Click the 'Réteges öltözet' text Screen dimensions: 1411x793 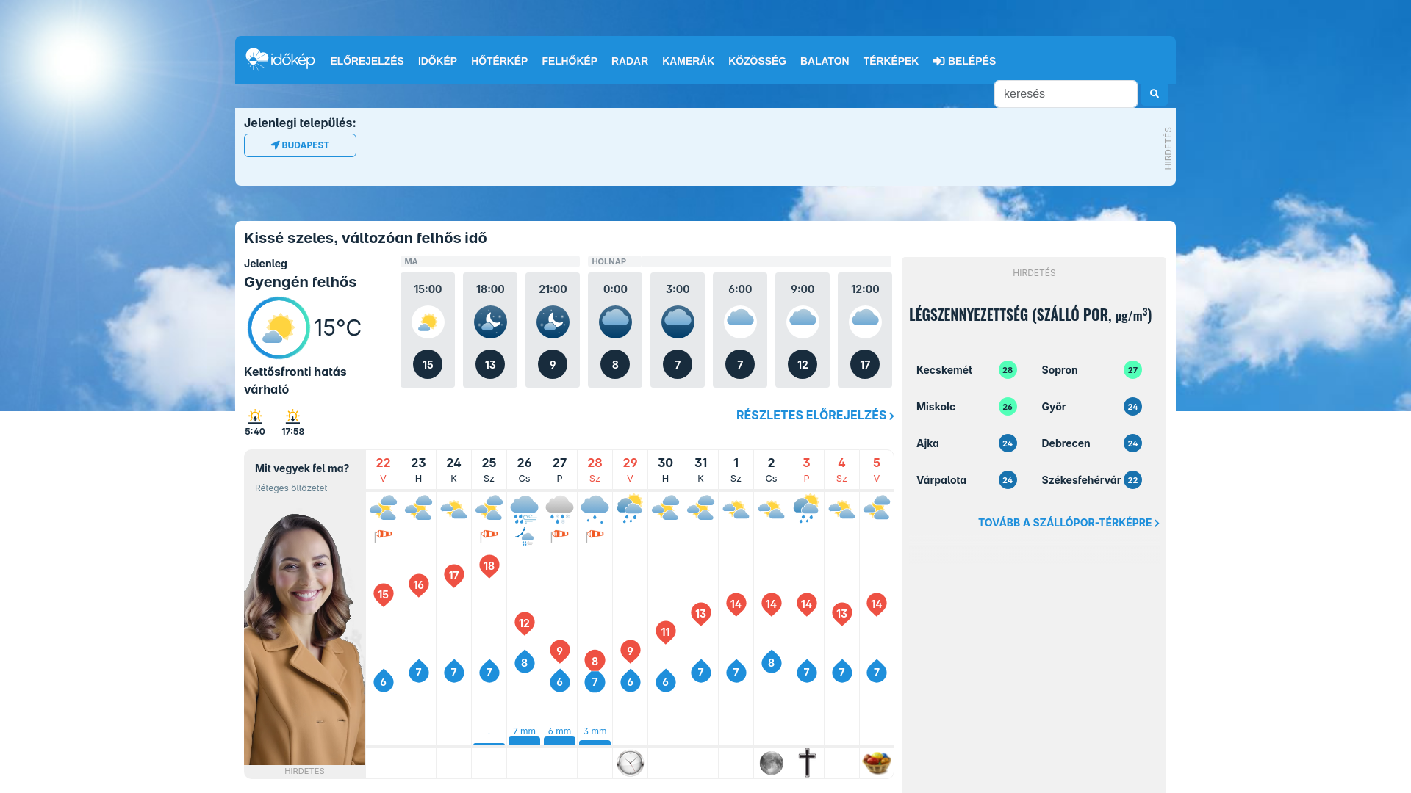(x=291, y=488)
